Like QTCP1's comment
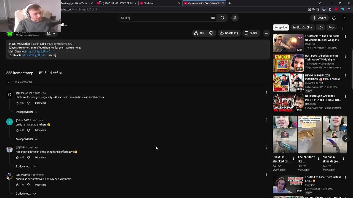353x198 pixels. point(17,158)
